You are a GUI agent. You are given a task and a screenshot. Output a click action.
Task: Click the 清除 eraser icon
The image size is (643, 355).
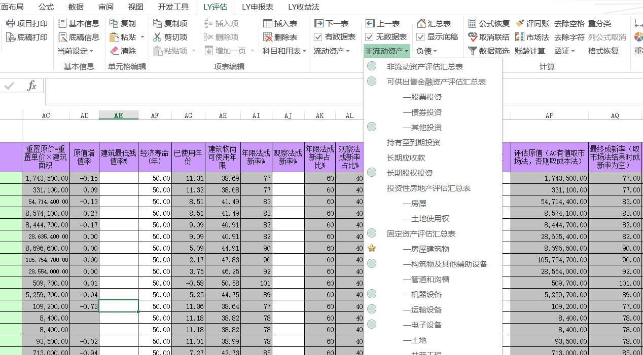[x=114, y=51]
